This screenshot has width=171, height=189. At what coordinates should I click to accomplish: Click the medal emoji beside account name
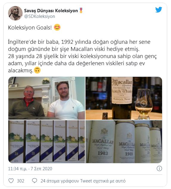[x=81, y=10]
